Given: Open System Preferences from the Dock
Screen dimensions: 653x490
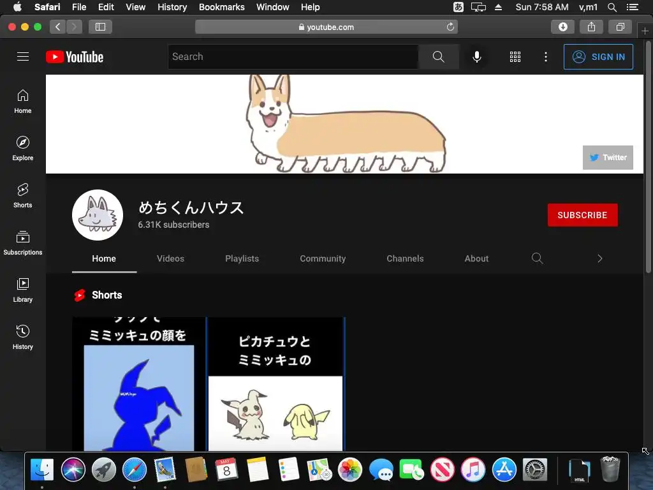Looking at the screenshot, I should click(535, 470).
